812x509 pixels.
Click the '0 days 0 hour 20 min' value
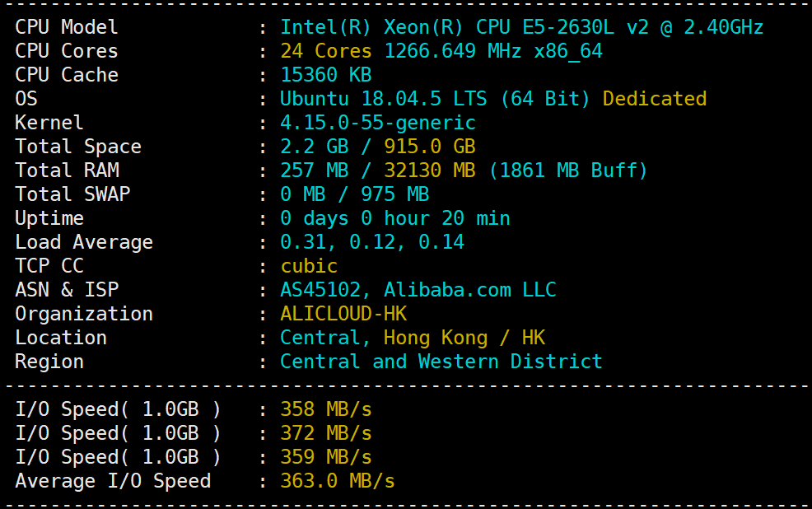tap(395, 218)
